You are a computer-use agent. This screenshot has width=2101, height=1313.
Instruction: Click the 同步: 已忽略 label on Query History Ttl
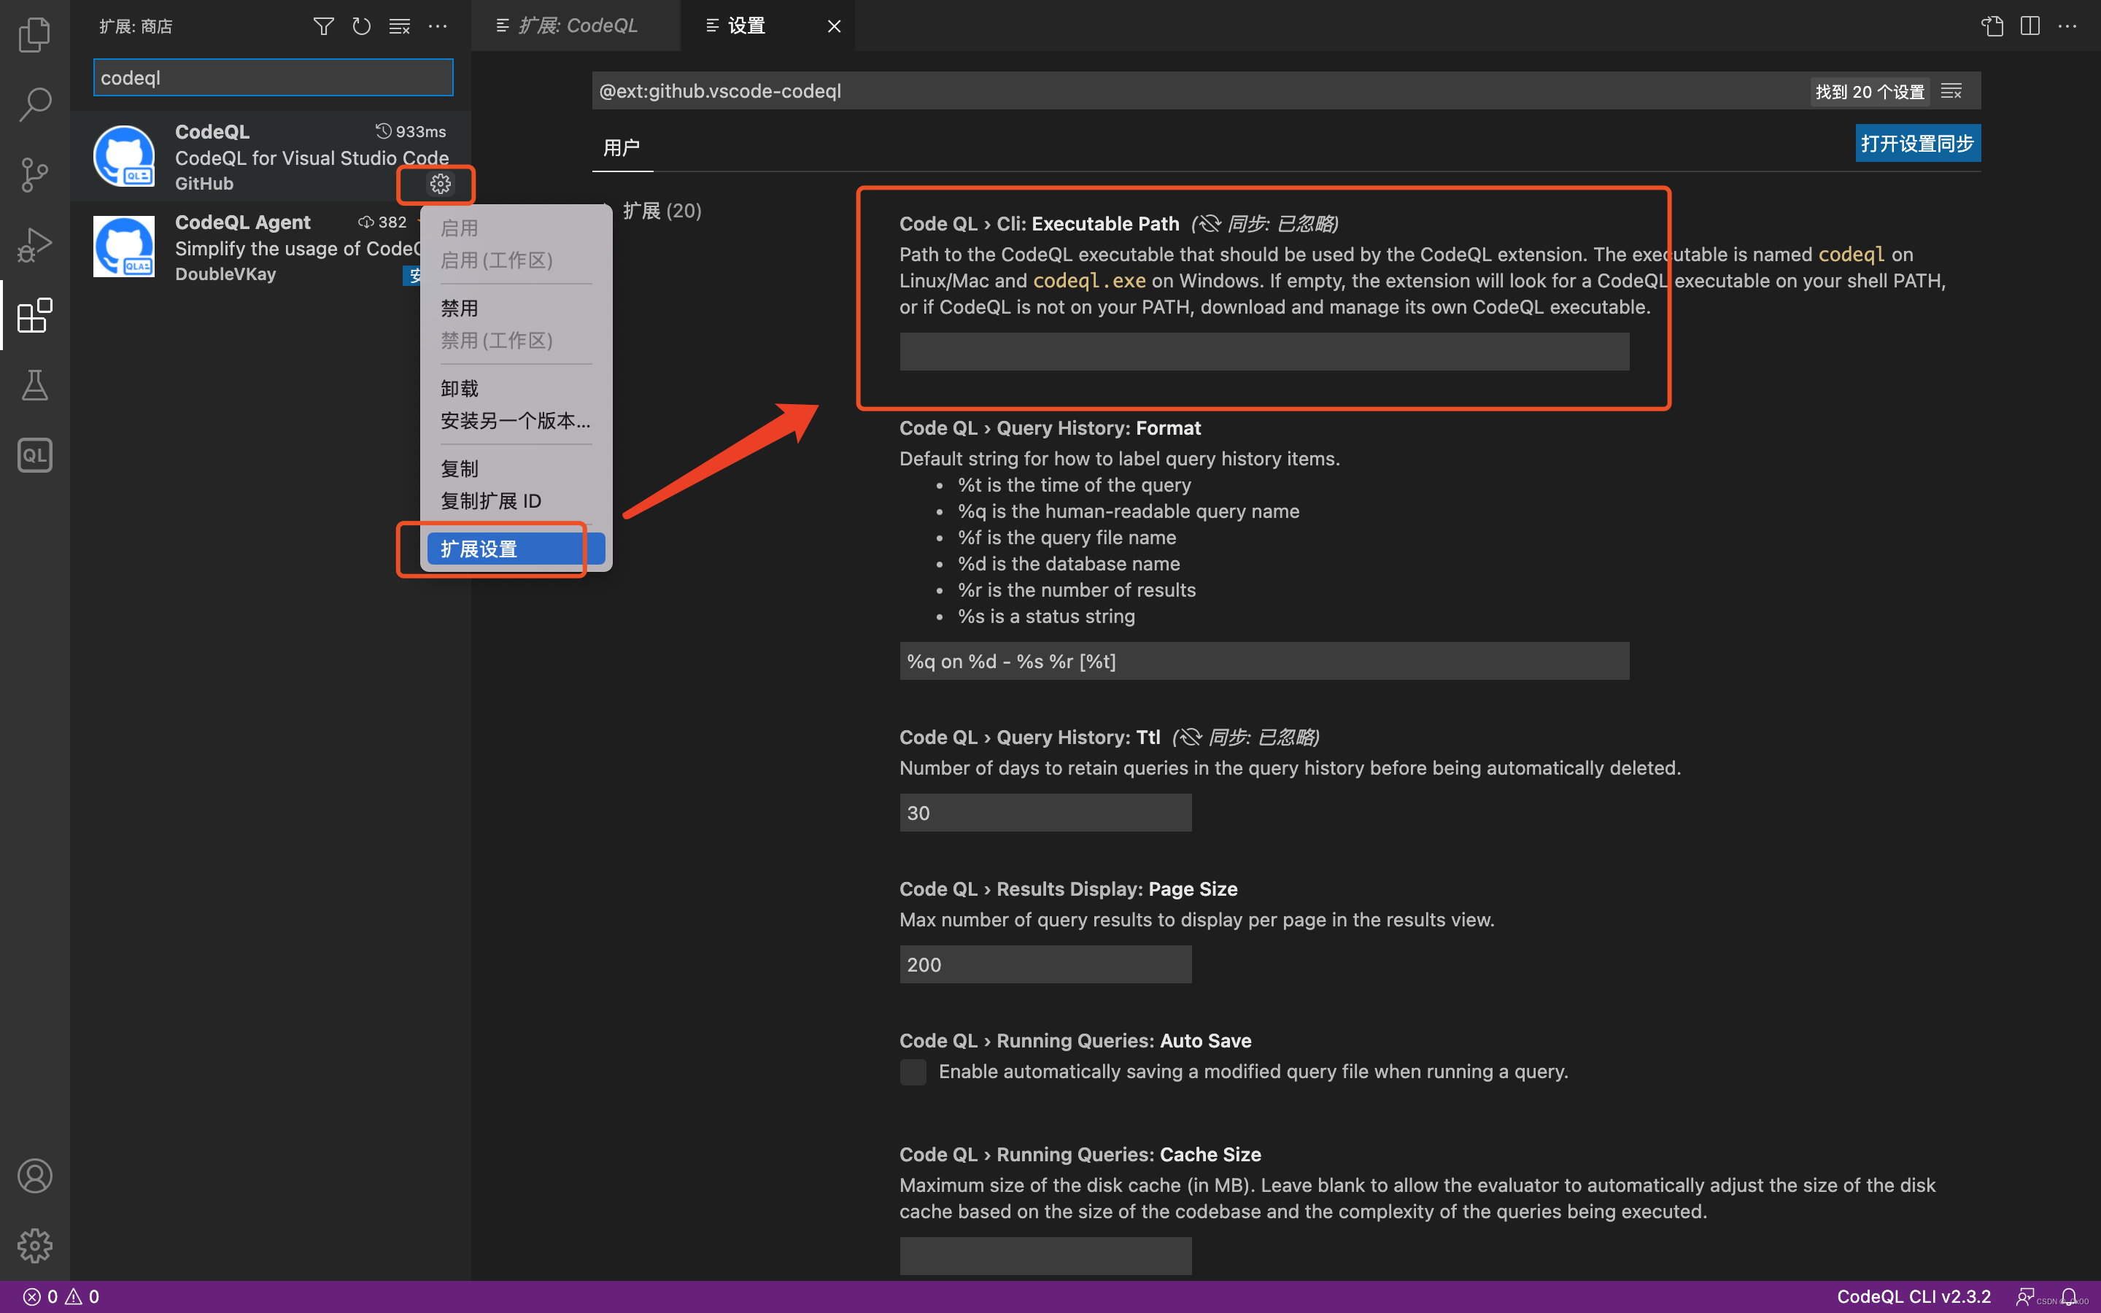[1245, 737]
